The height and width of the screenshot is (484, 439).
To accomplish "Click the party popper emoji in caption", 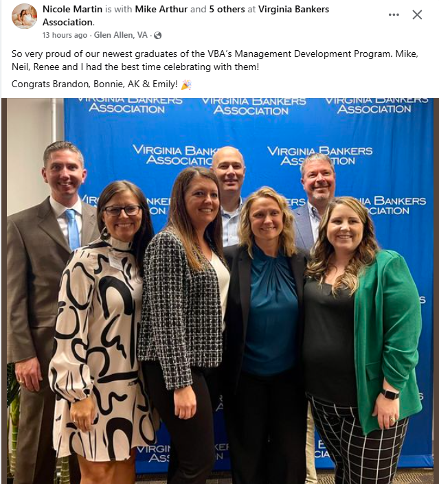I will [186, 84].
